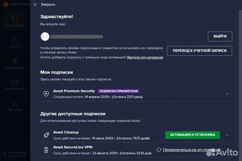Click the Avast Cleanup subscription title
This screenshot has height=161, width=242.
pyautogui.click(x=66, y=132)
